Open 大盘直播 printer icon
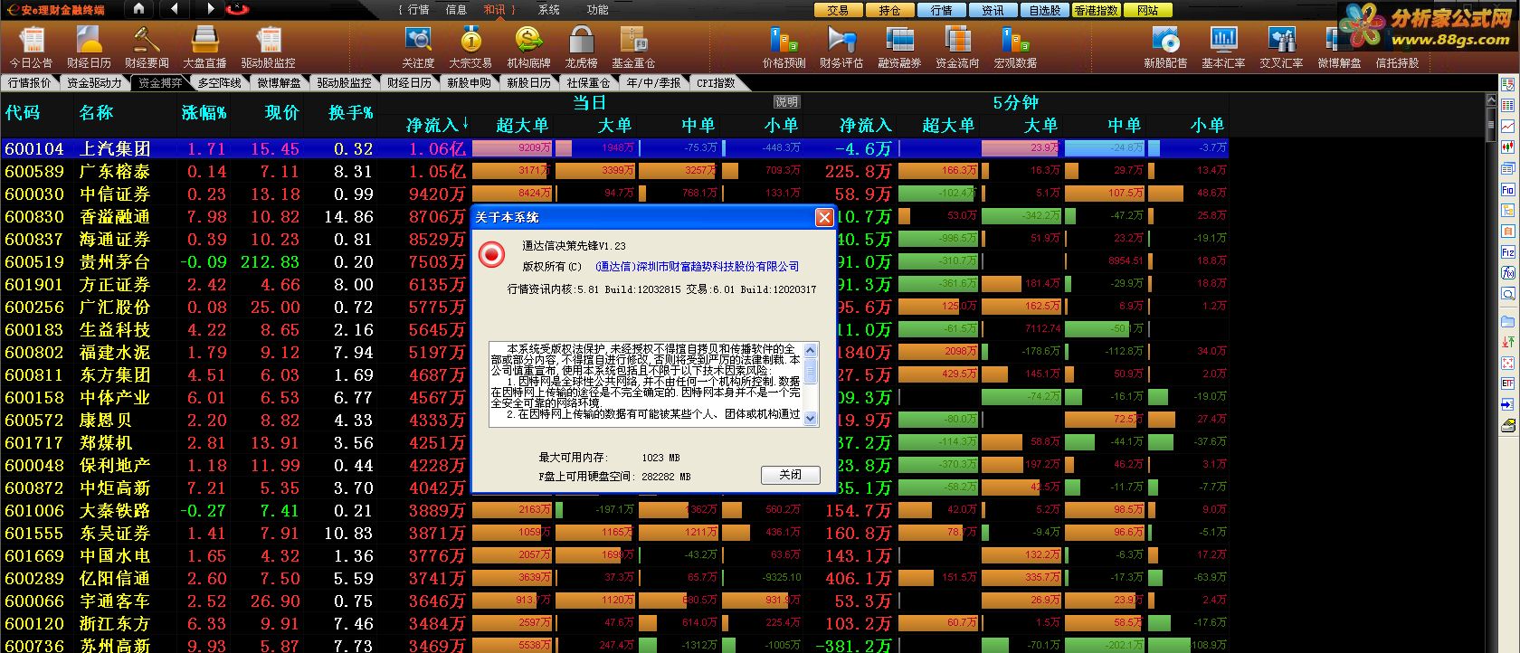 point(204,47)
